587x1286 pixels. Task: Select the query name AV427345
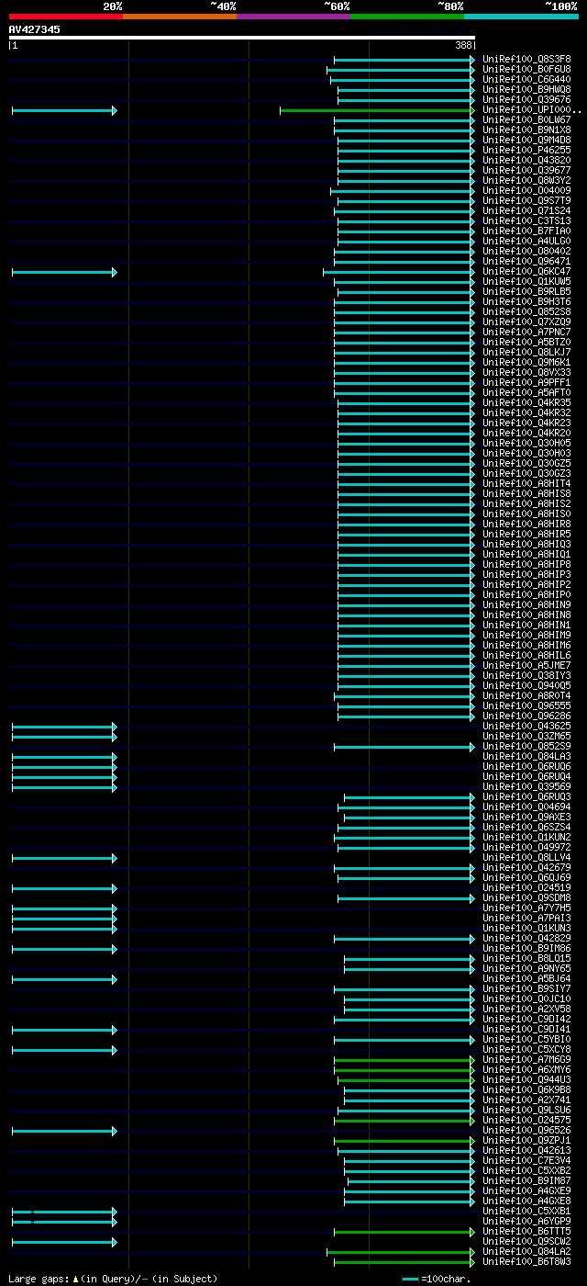pos(35,29)
